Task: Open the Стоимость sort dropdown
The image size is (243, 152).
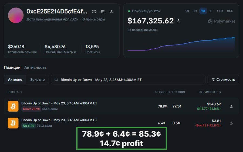Action: tap(223, 80)
